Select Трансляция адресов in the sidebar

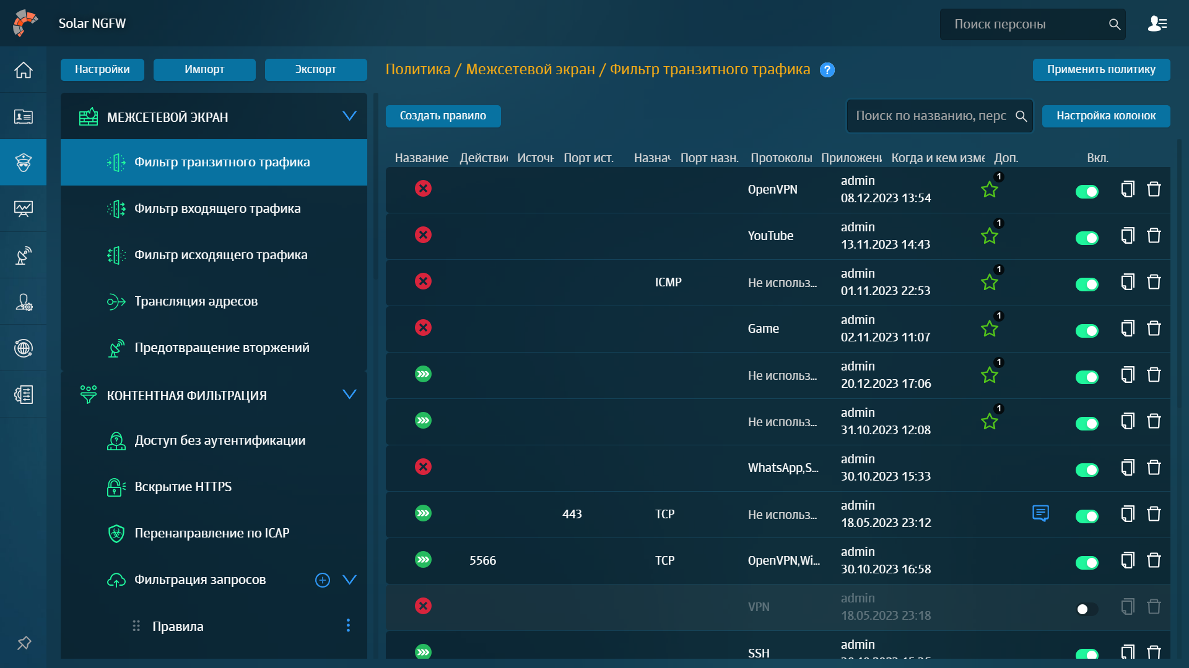pyautogui.click(x=196, y=301)
